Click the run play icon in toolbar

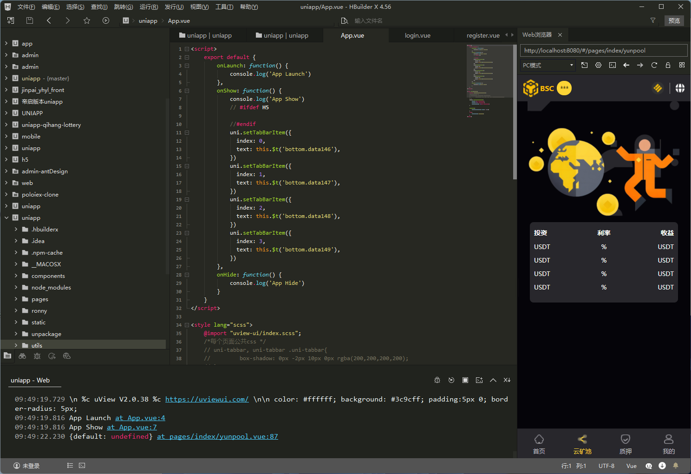pyautogui.click(x=106, y=20)
